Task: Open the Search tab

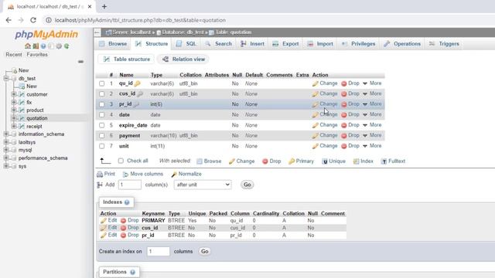Action: [x=218, y=44]
